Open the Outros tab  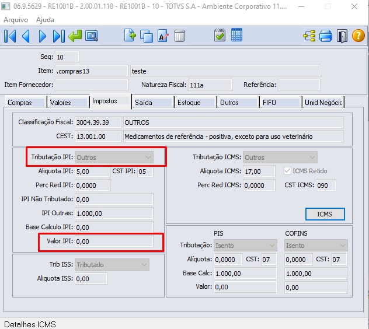(x=238, y=102)
